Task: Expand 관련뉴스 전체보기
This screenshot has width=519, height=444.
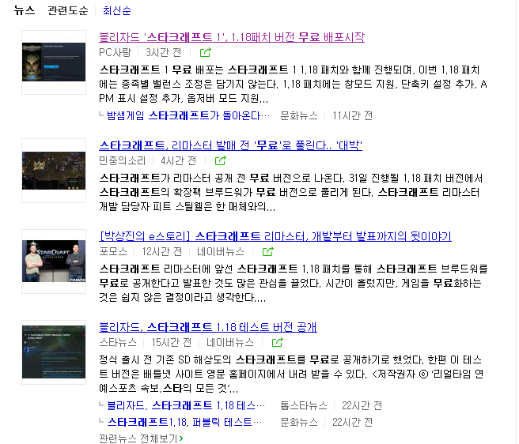Action: tap(141, 438)
